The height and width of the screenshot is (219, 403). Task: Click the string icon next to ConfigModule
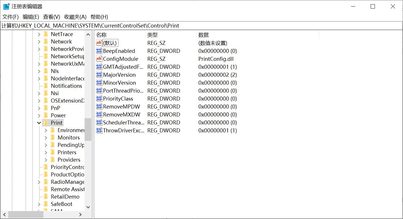click(98, 59)
